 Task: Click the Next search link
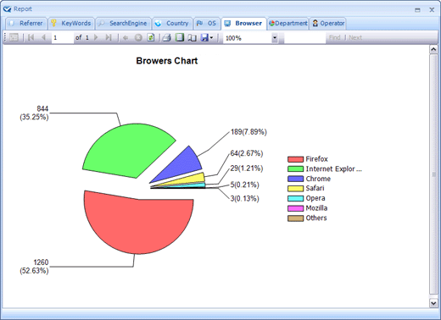pos(355,37)
